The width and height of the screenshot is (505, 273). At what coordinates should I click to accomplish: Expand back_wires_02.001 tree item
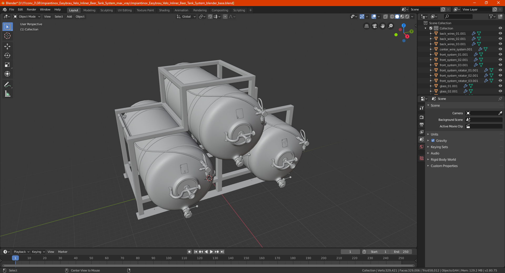click(431, 39)
